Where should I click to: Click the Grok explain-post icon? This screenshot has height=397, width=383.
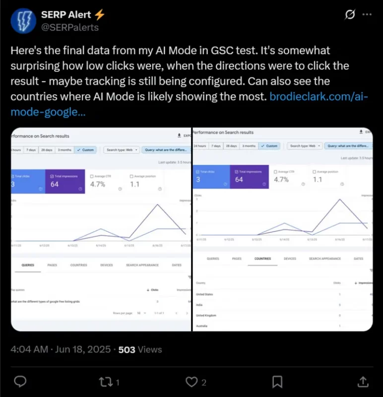[350, 14]
